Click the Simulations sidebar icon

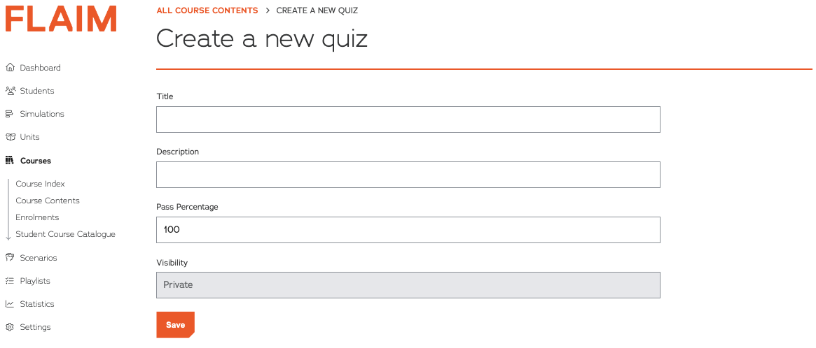[10, 114]
